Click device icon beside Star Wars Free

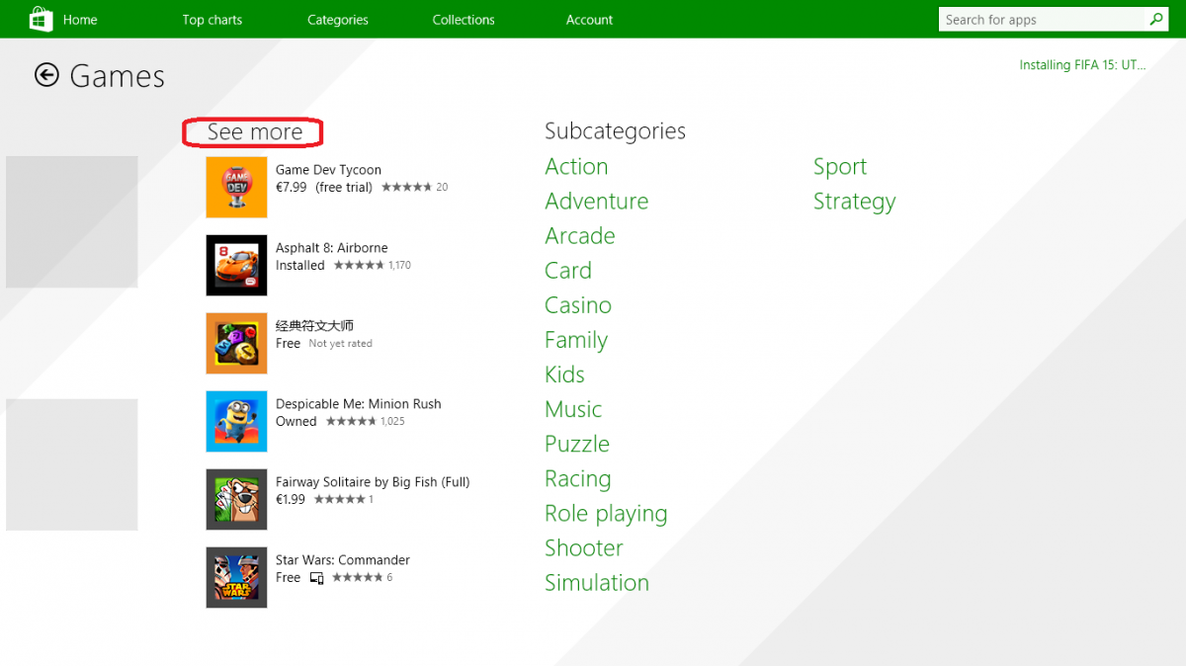click(316, 578)
